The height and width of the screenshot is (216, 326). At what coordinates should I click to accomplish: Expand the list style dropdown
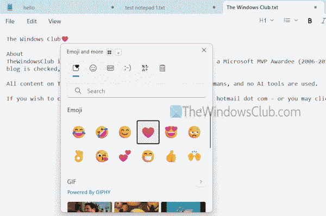pos(291,21)
